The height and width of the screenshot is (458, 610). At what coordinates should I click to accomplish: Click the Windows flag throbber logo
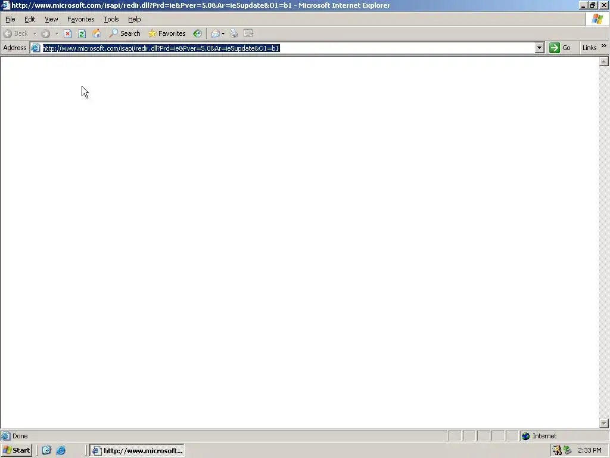(597, 19)
